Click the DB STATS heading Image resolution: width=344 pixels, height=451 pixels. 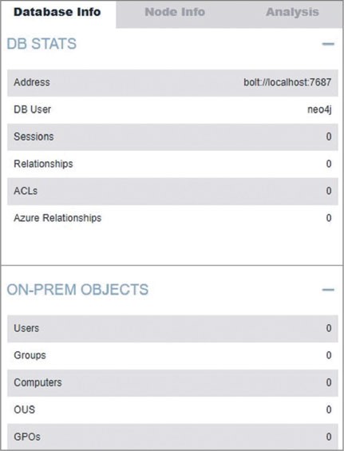(42, 44)
